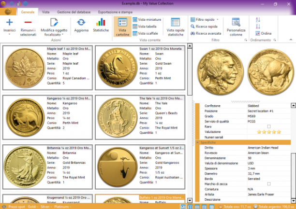
Task: Switch to Vista cartoline view
Action: (122, 27)
